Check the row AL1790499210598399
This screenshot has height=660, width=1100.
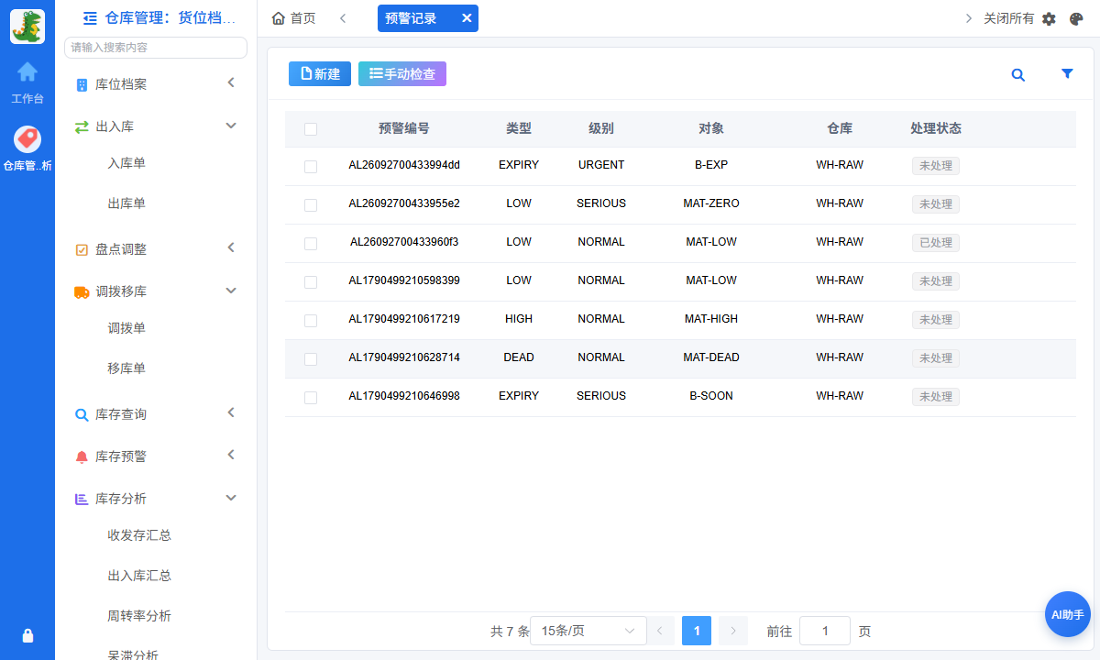click(311, 282)
